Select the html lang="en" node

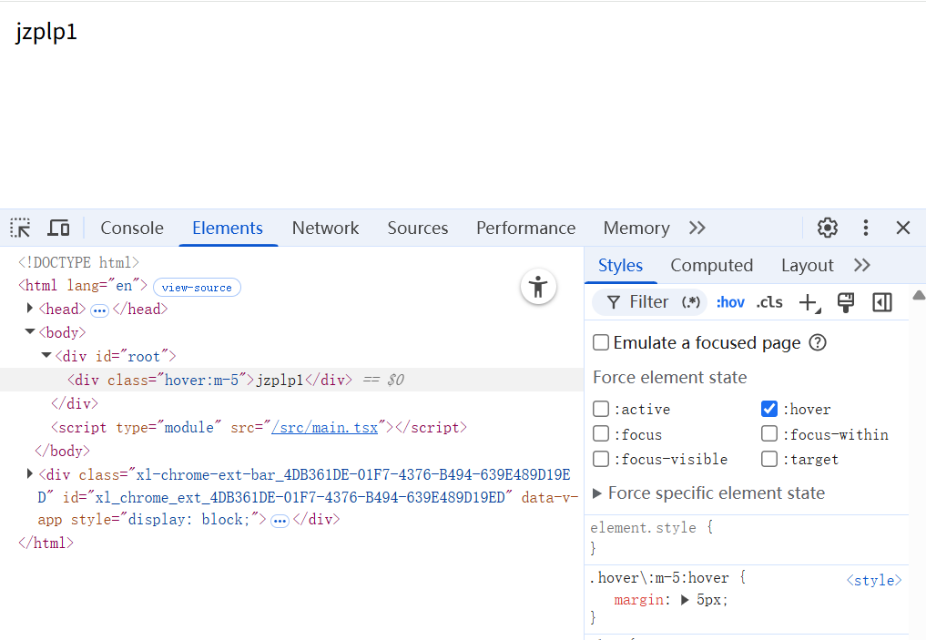point(82,286)
